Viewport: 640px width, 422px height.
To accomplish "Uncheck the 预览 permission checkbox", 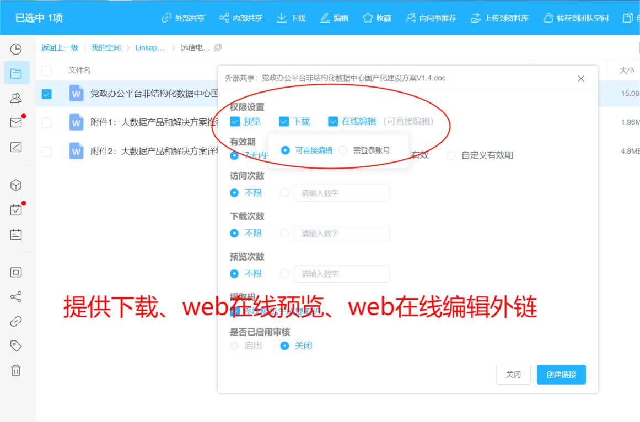I will [235, 121].
